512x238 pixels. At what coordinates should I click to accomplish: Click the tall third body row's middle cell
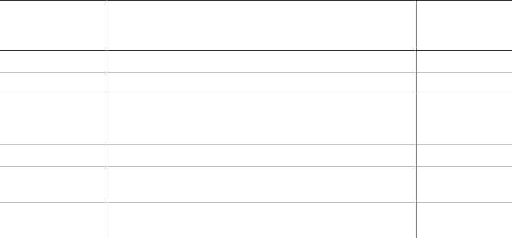(x=261, y=119)
